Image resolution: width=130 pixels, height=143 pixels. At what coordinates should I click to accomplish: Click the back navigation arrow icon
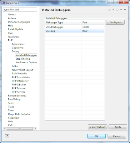(x=109, y=10)
